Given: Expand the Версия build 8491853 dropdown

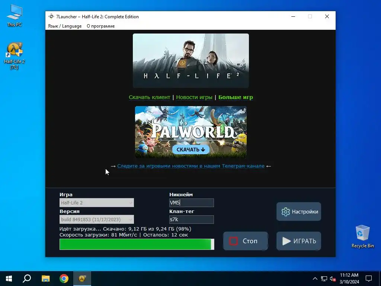Looking at the screenshot, I should (x=97, y=219).
